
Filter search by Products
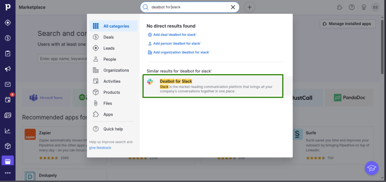[x=113, y=93]
